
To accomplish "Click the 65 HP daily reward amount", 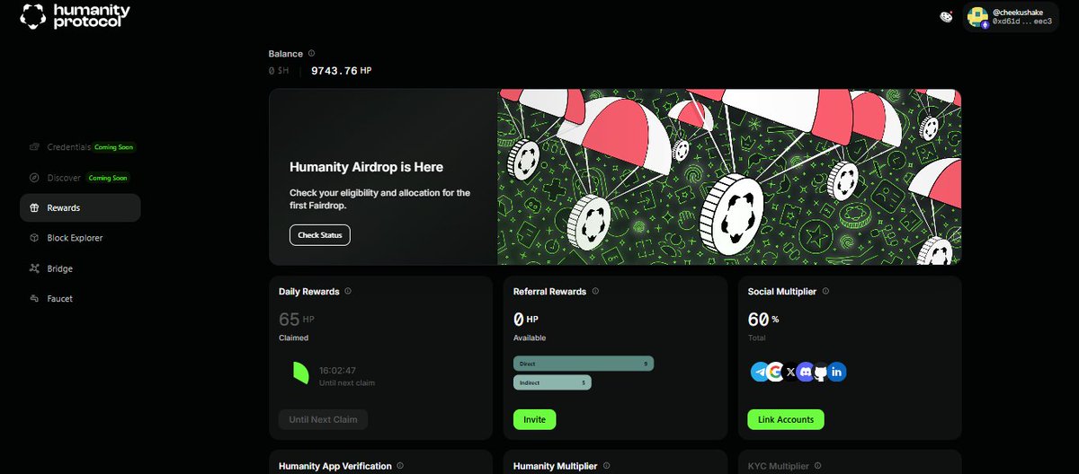I will pos(297,319).
